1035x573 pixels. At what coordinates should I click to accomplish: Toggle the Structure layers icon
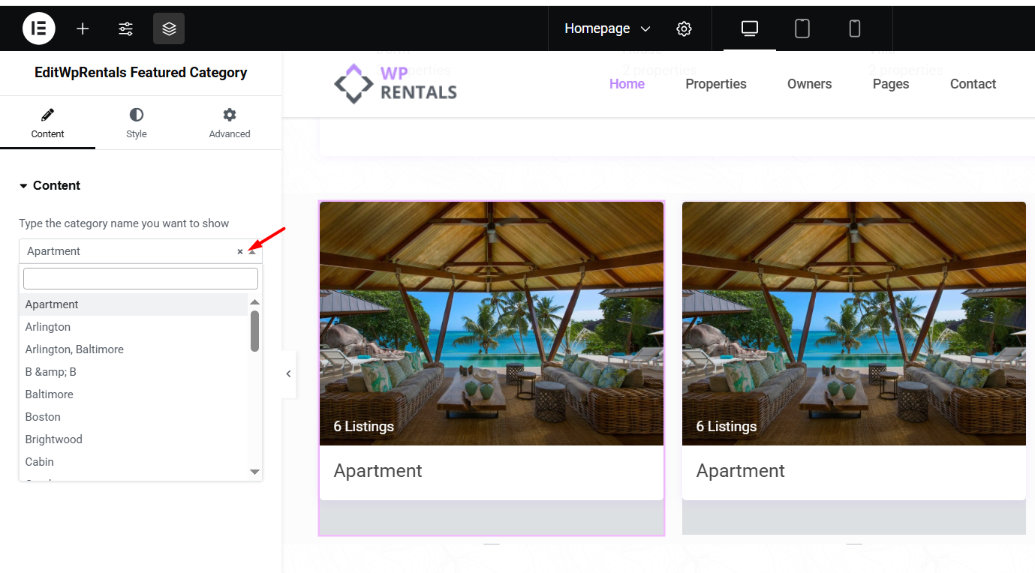pos(169,28)
